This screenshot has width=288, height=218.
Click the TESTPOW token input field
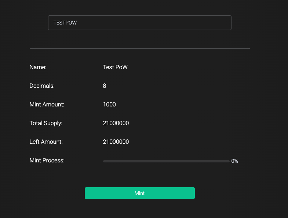click(139, 23)
